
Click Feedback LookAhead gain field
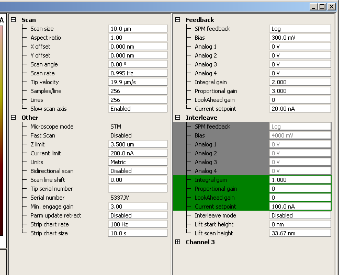tap(300, 99)
